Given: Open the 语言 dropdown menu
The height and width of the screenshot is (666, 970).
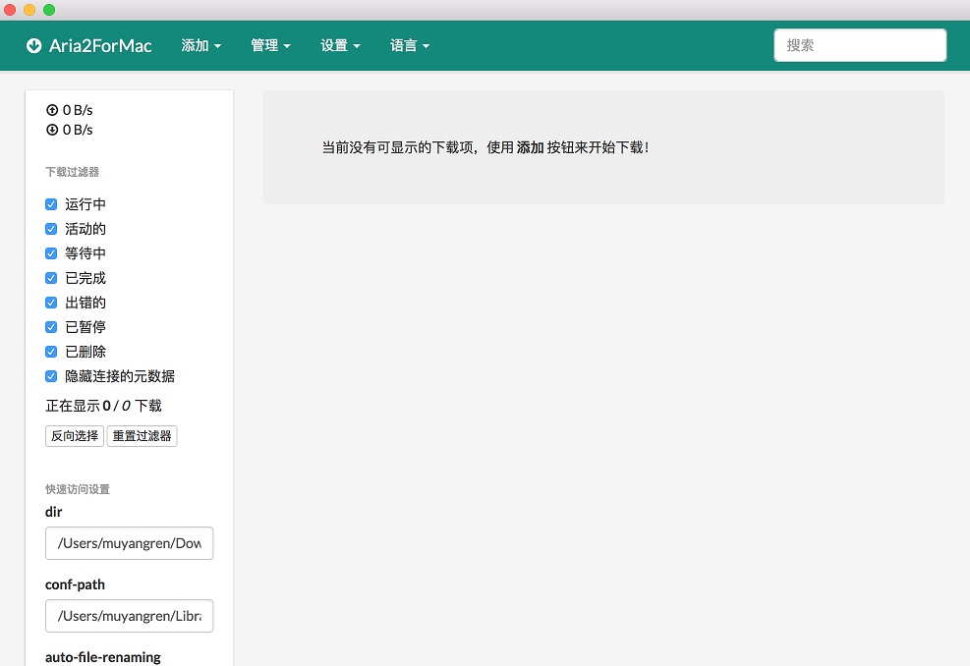Looking at the screenshot, I should pos(410,46).
